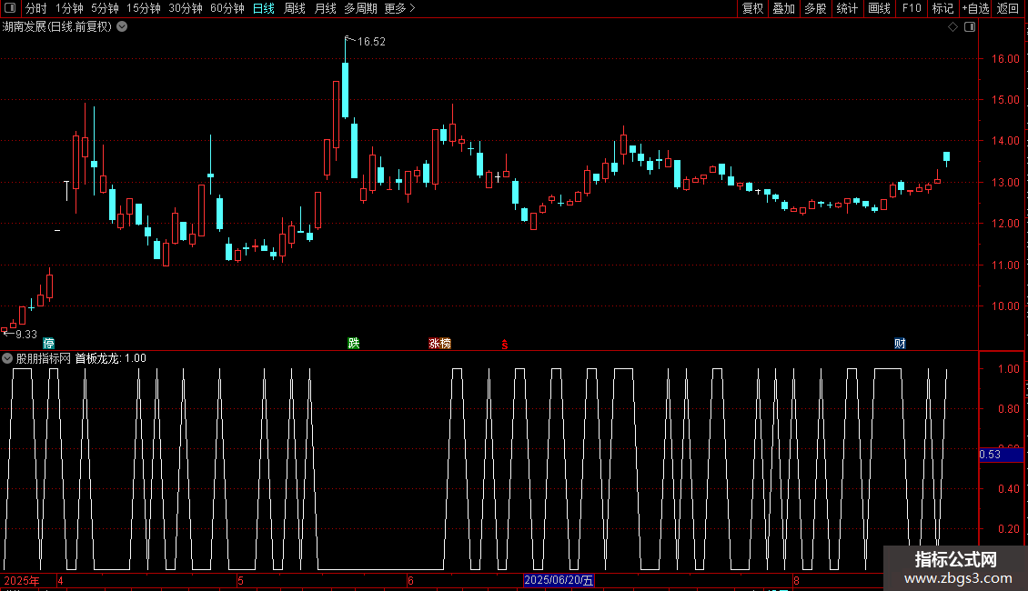Image resolution: width=1028 pixels, height=591 pixels.
Task: Click the panel layout icon at top-left
Action: pyautogui.click(x=10, y=8)
